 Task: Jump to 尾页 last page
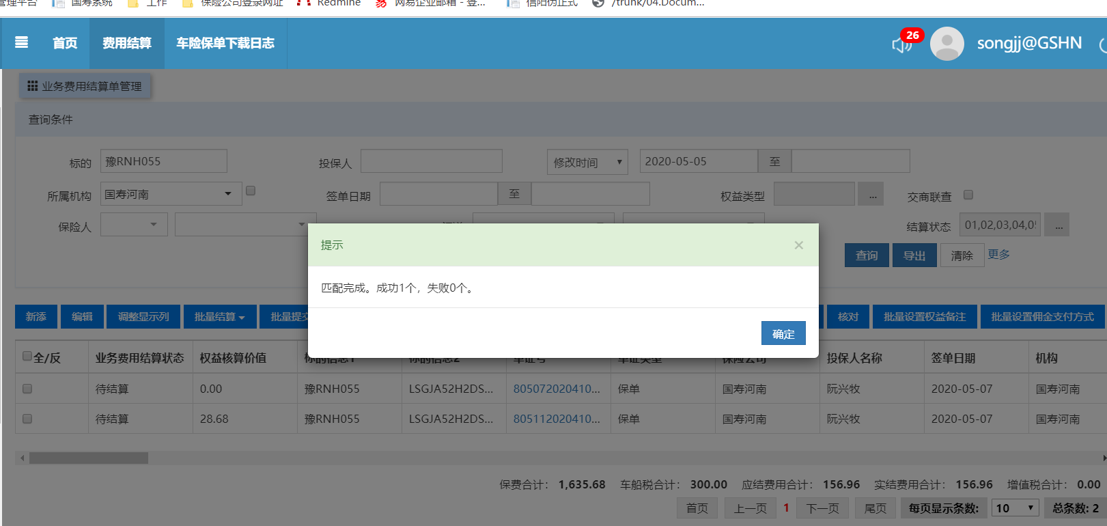[875, 508]
